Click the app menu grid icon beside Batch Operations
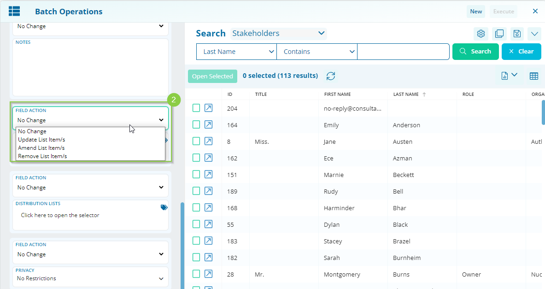 pos(14,11)
